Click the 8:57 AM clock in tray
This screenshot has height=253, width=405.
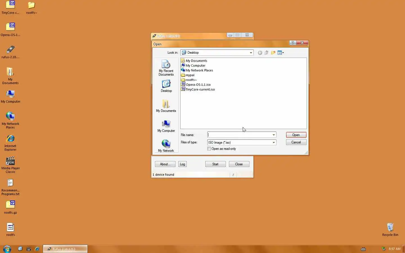click(x=394, y=249)
